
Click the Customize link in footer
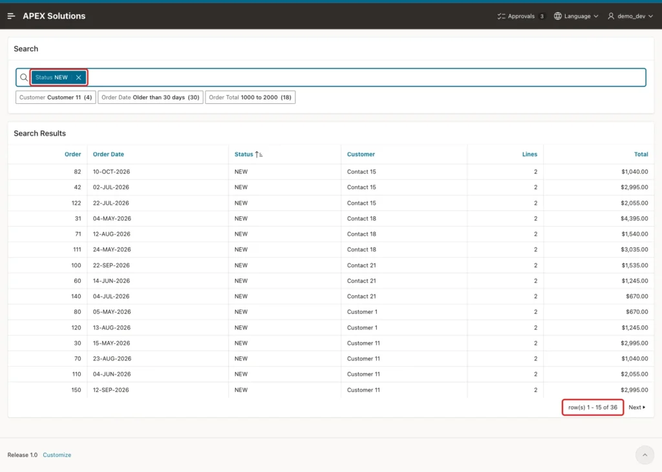click(x=57, y=455)
